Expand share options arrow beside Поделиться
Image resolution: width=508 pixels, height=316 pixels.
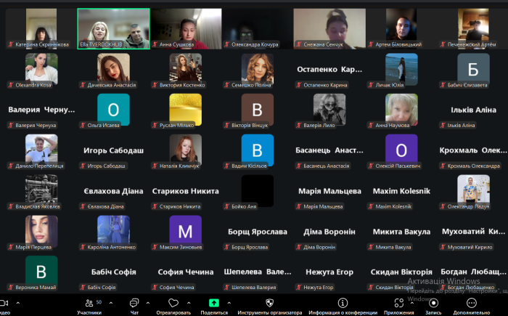click(229, 302)
